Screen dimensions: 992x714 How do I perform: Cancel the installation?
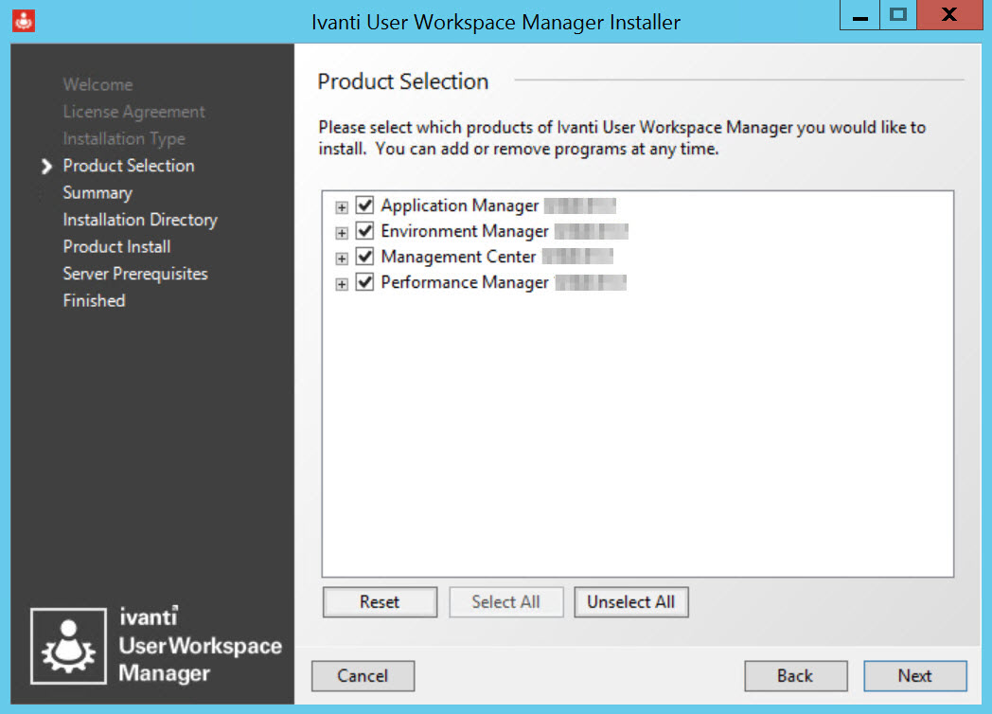[x=363, y=676]
